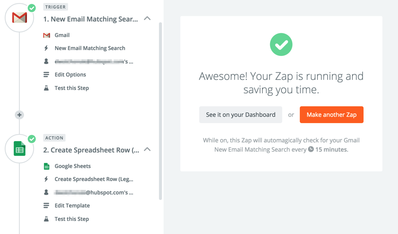Open Edit Template in action step

point(72,205)
